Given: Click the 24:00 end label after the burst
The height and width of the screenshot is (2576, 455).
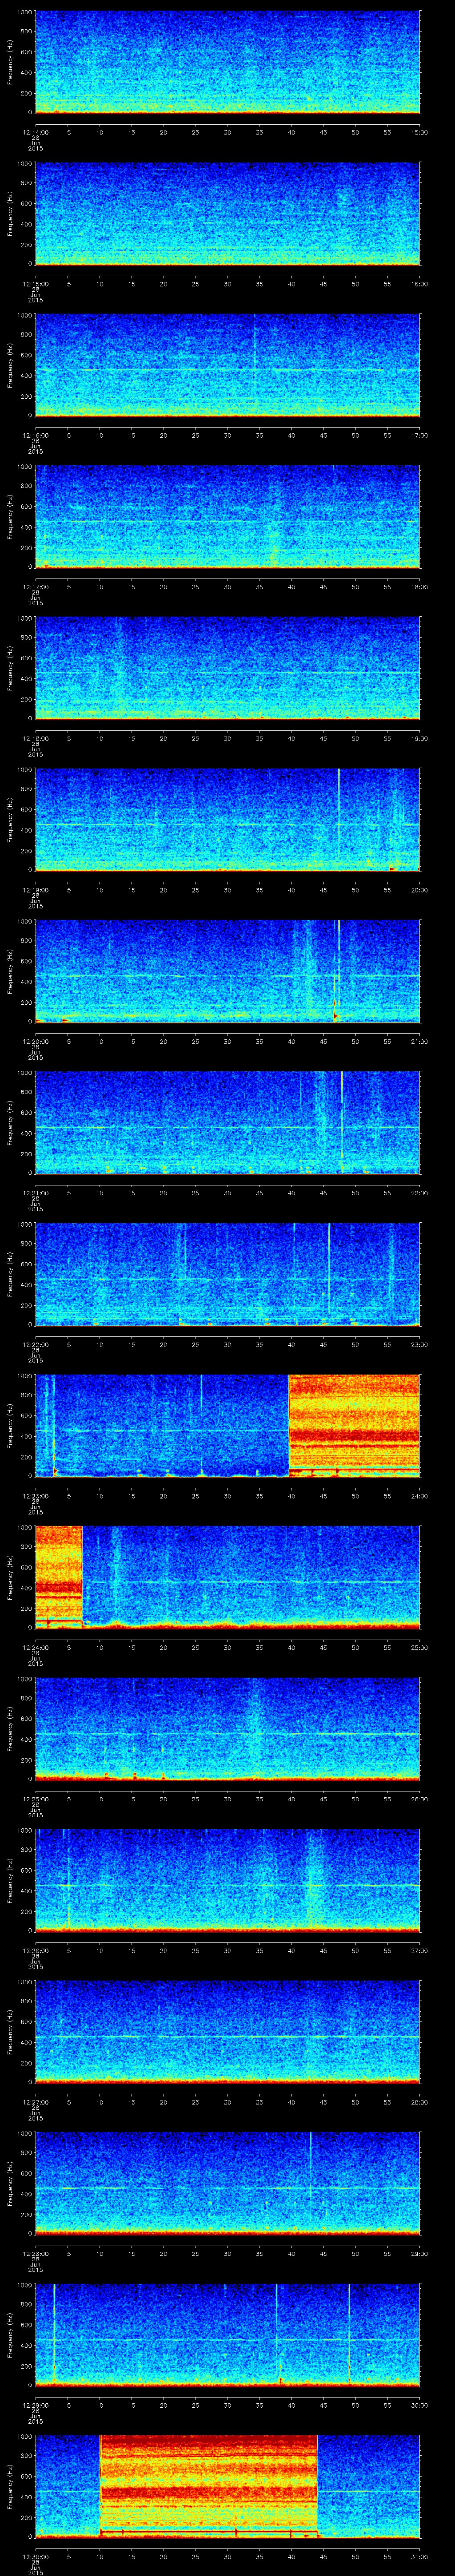Looking at the screenshot, I should coord(419,1495).
